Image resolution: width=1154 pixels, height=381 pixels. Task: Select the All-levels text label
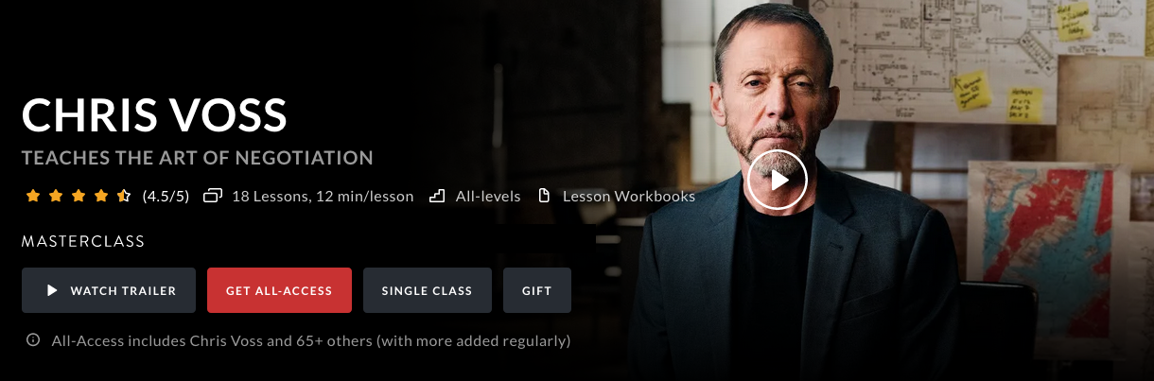tap(488, 197)
